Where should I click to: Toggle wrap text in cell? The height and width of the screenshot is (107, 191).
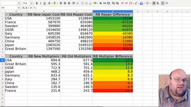coord(74,3)
